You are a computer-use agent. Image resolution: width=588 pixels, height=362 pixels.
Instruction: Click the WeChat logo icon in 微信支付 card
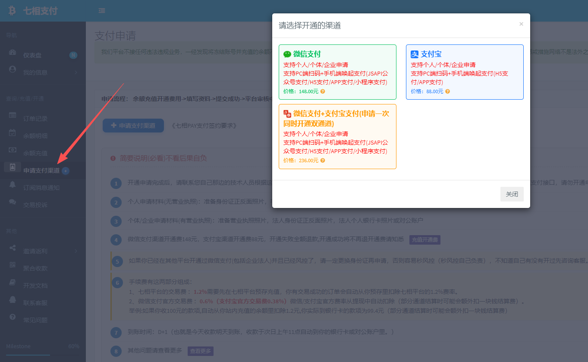[287, 54]
